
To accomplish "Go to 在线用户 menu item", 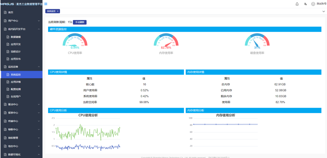I will click(x=15, y=96).
